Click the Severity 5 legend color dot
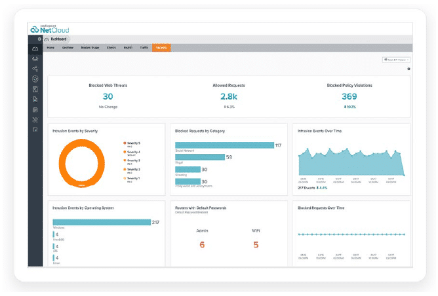Viewport: 438px width, 296px height. tap(124, 142)
